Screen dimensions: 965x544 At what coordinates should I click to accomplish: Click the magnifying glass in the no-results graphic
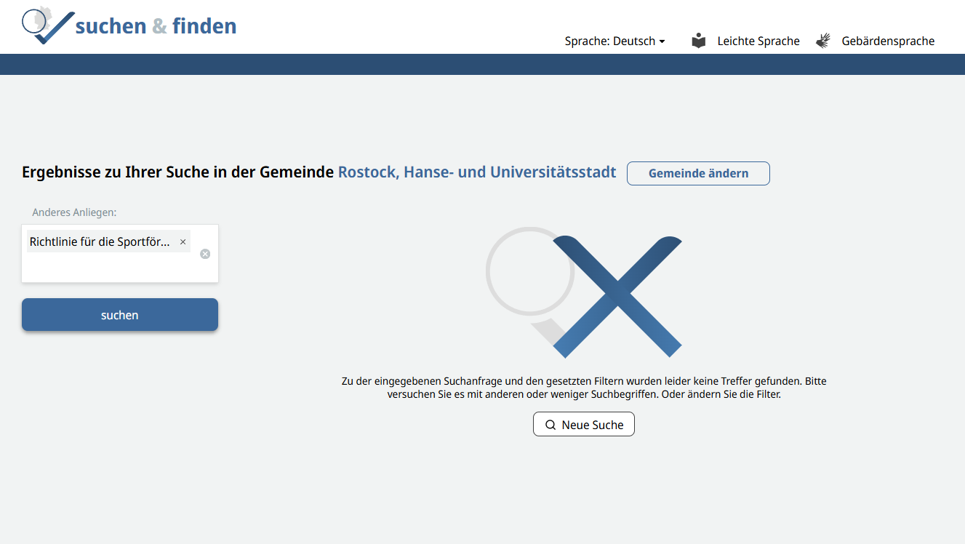click(x=530, y=270)
